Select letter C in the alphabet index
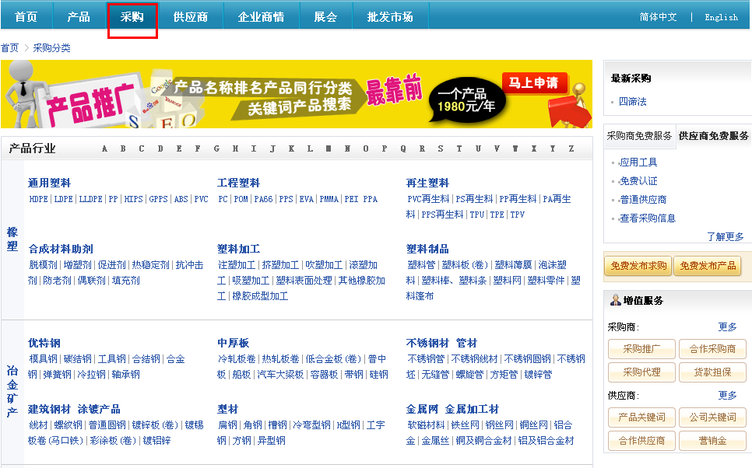 [x=142, y=148]
